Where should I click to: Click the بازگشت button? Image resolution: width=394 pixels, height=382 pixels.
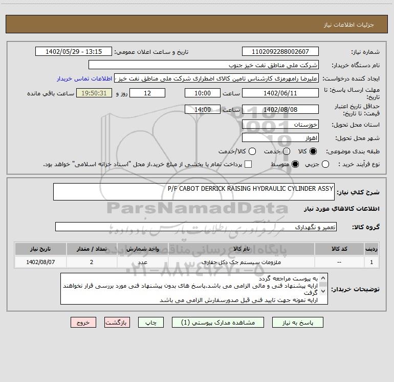coord(117,323)
